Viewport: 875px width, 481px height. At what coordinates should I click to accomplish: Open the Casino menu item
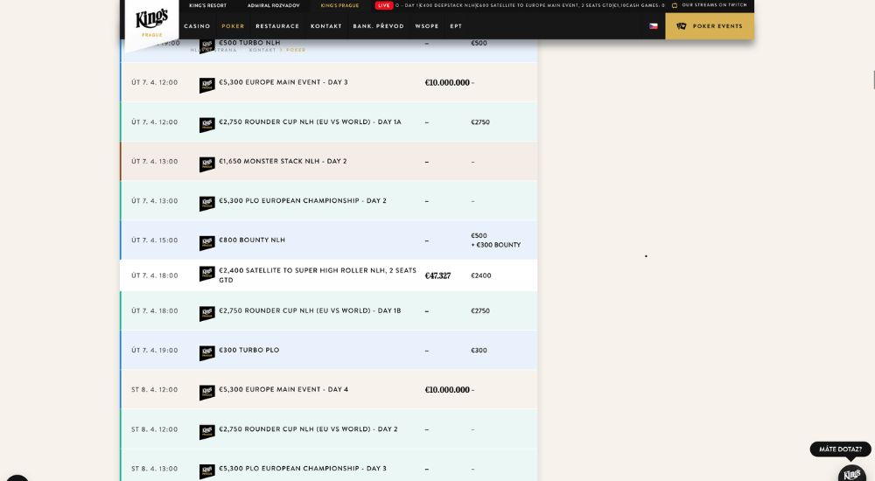click(197, 26)
